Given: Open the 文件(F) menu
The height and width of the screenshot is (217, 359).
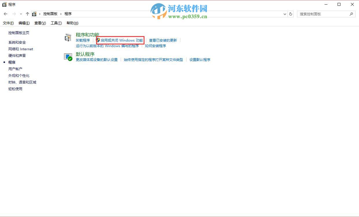Looking at the screenshot, I should click(8, 23).
